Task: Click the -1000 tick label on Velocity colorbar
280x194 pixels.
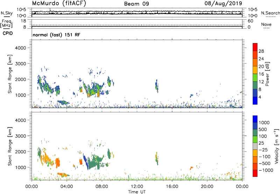Action: click(266, 170)
